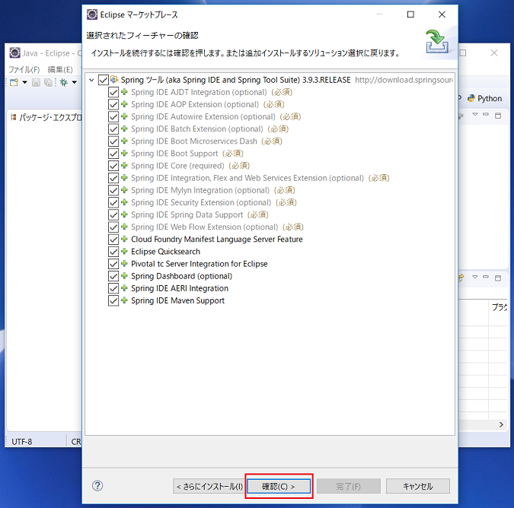Toggle Spring IDE AJDT Integration checkbox

113,92
